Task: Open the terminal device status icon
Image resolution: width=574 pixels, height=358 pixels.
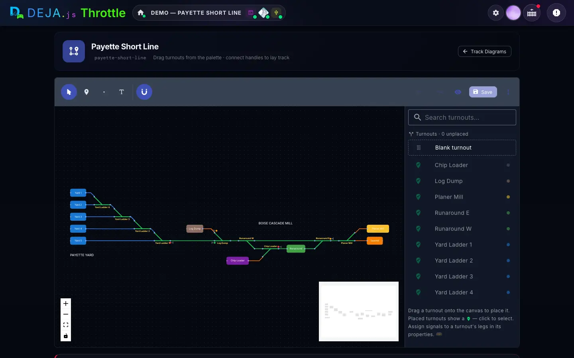Action: point(251,13)
